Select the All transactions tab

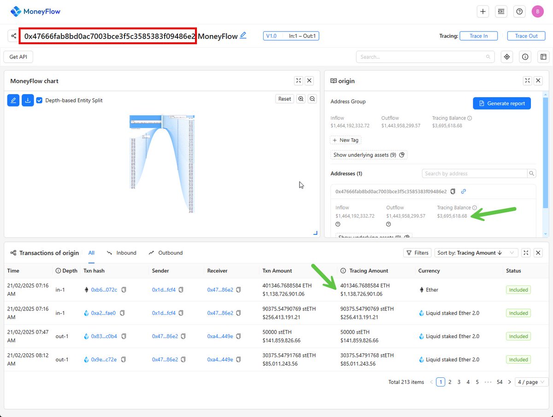click(x=91, y=253)
